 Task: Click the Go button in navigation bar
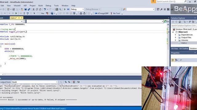167,21
